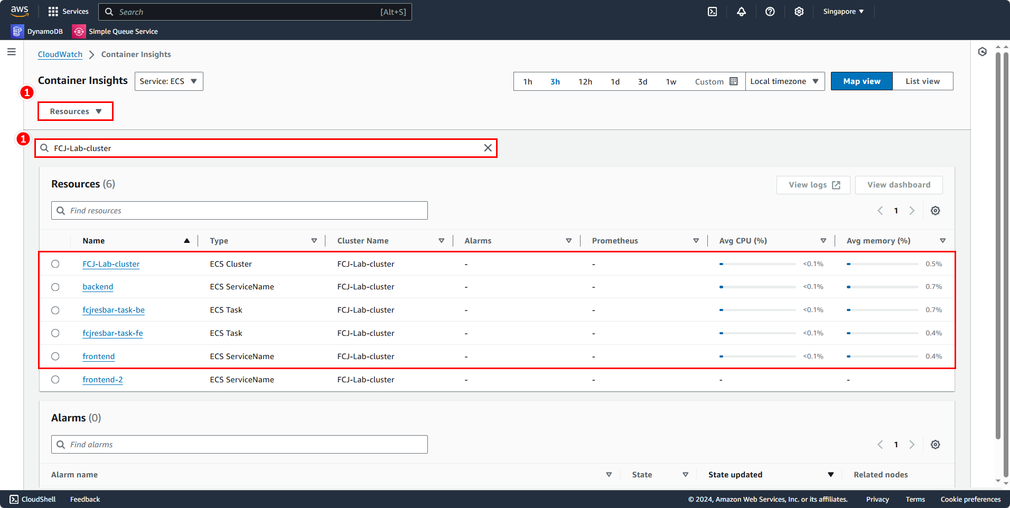Image resolution: width=1010 pixels, height=508 pixels.
Task: Open the Local timezone dropdown
Action: [785, 81]
